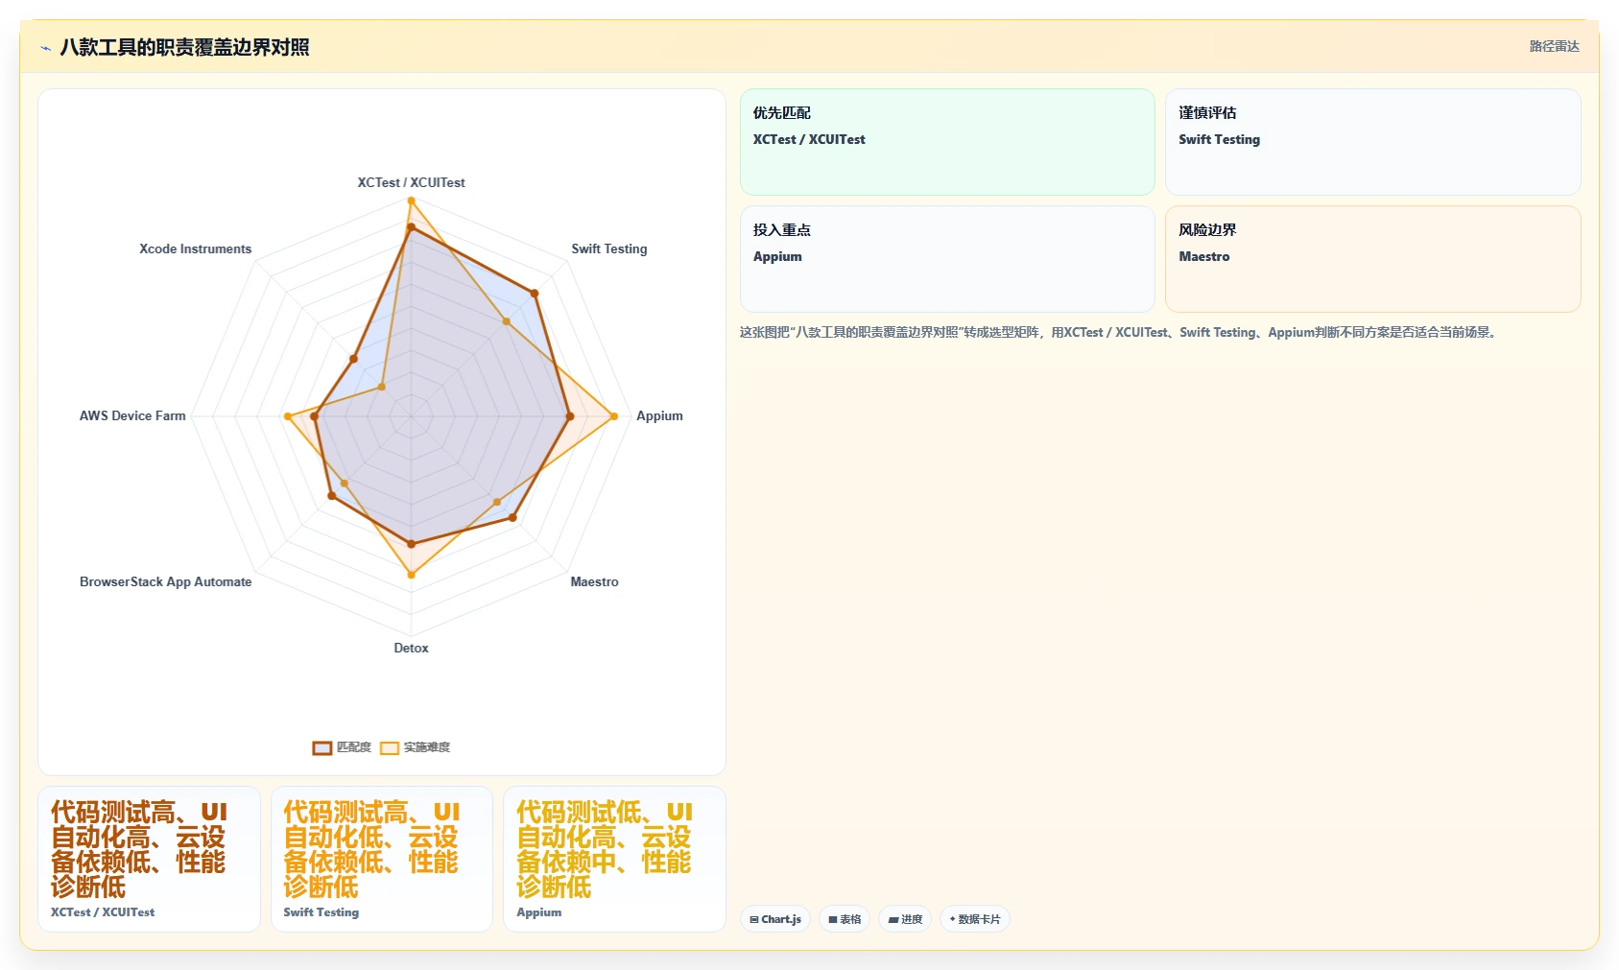Click the brown 匹配度 point on Xcode Instruments axis
1619x970 pixels.
pyautogui.click(x=353, y=359)
